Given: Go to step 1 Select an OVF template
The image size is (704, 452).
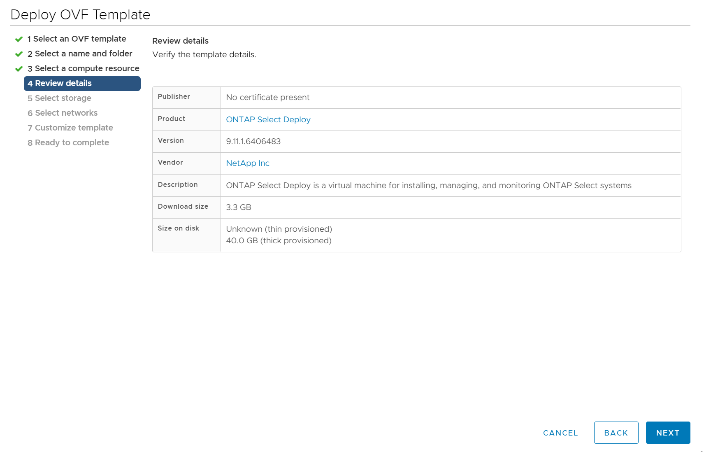Looking at the screenshot, I should click(x=77, y=39).
